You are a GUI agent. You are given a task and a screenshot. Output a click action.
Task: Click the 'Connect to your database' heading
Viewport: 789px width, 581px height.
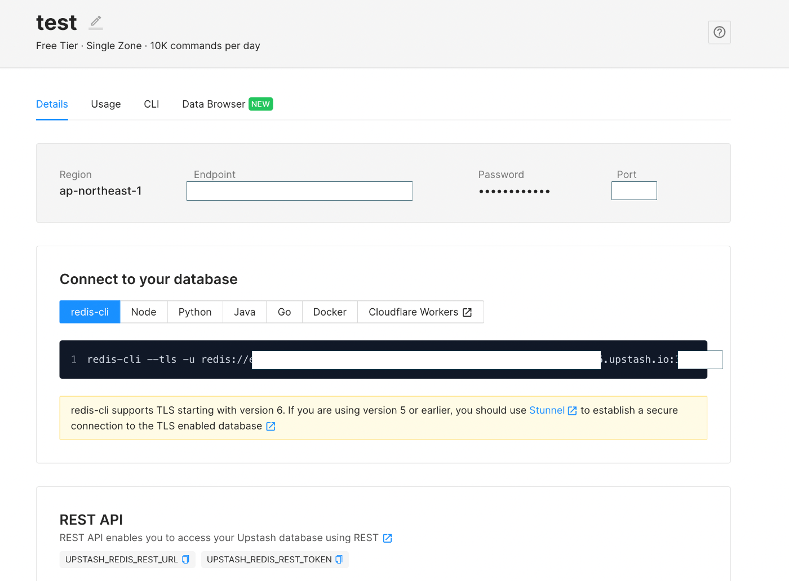(x=149, y=280)
